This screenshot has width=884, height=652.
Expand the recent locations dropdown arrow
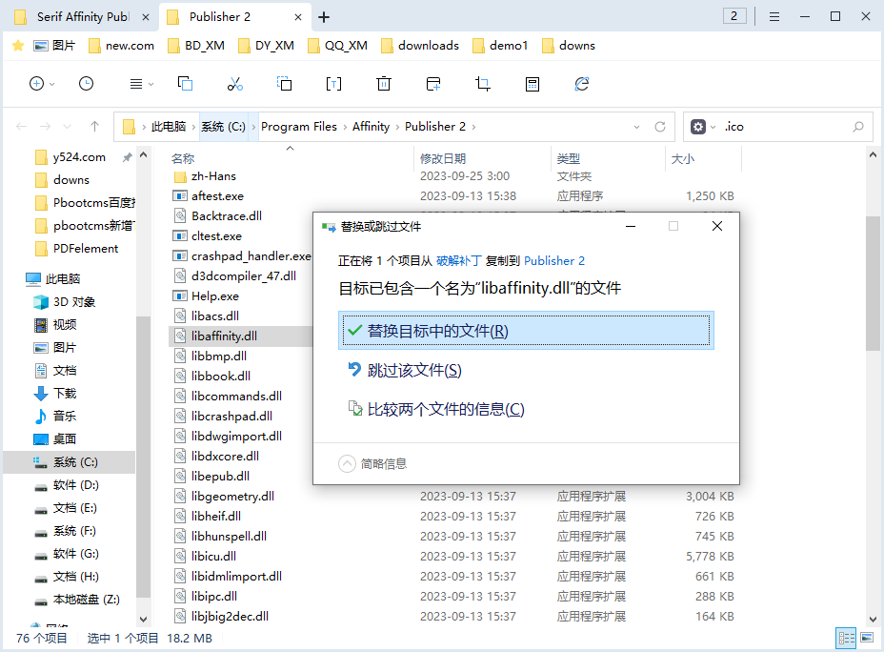click(x=68, y=127)
